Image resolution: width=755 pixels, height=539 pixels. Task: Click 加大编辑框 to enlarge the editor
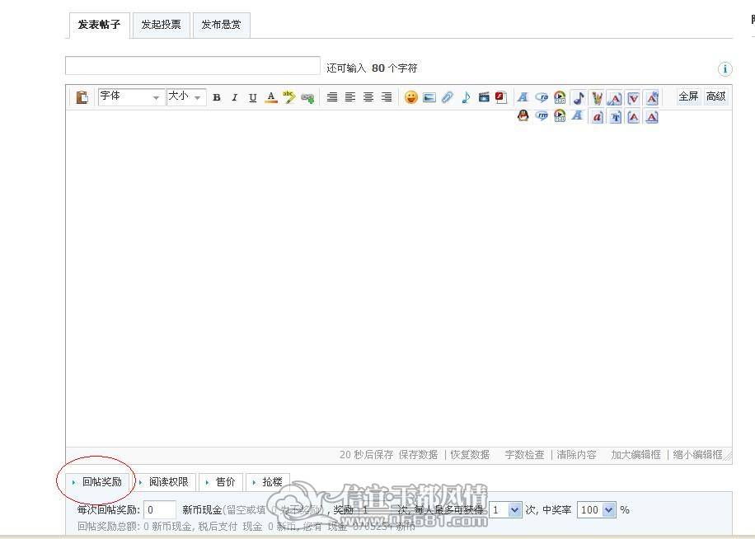(636, 454)
